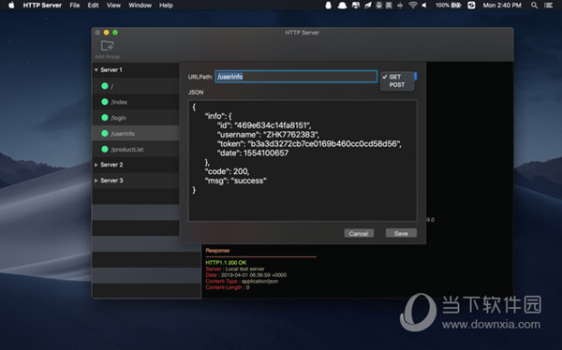Viewport: 562px width, 350px height.
Task: Click the Server: Local test server line
Action: click(x=235, y=269)
